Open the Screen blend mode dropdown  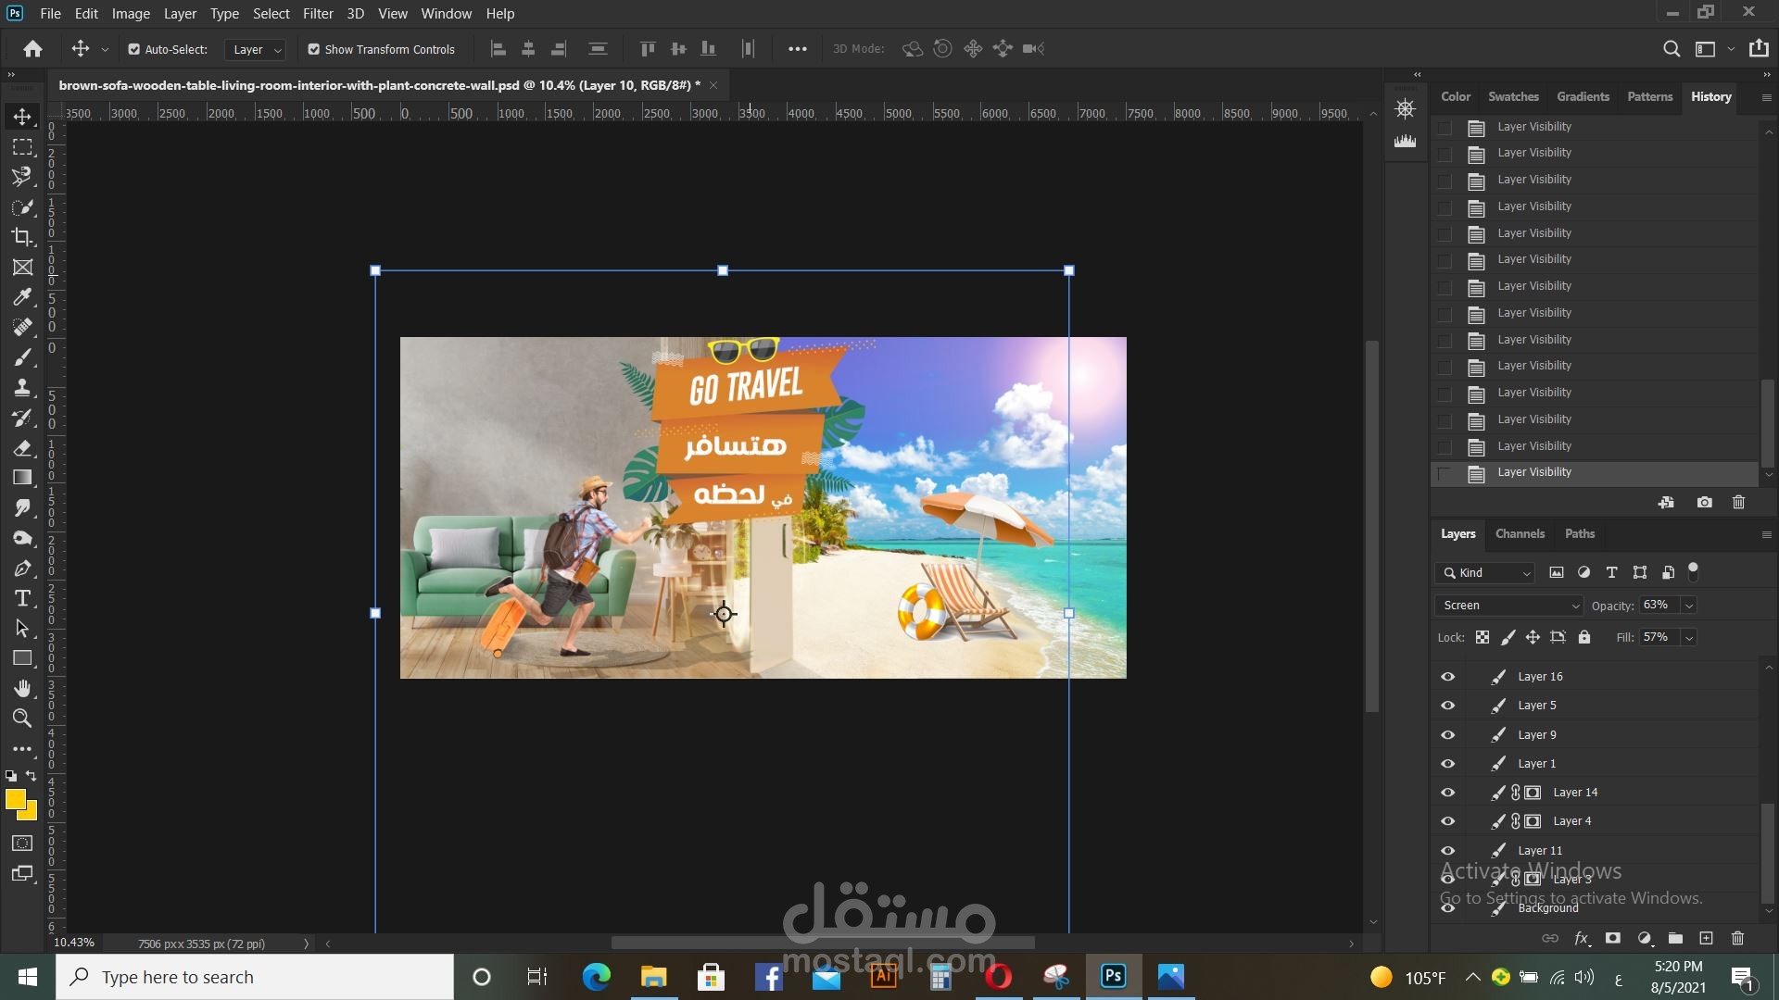(x=1509, y=606)
